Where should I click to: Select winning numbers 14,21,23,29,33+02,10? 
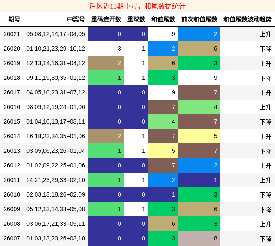coord(55,180)
